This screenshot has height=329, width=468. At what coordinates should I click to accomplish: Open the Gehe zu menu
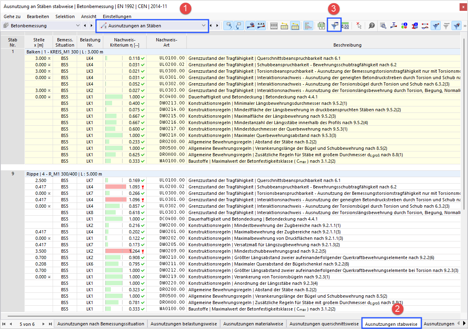click(x=12, y=16)
